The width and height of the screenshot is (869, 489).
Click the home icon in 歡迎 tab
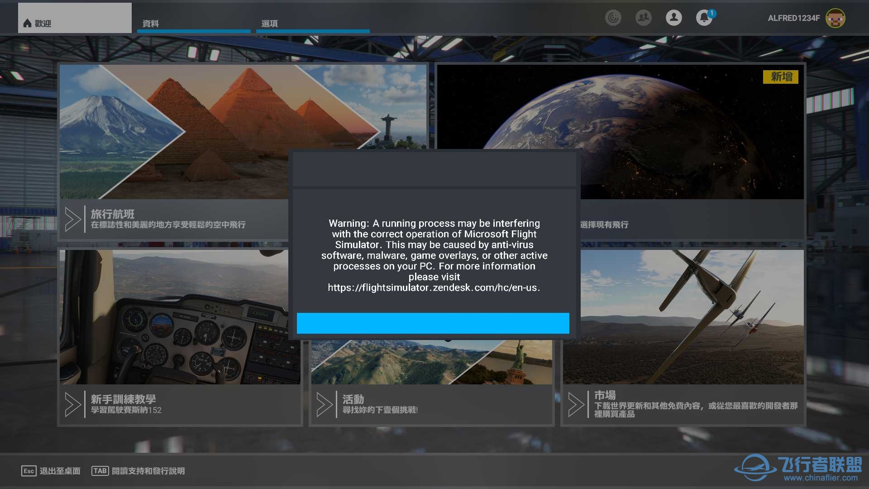(x=27, y=23)
